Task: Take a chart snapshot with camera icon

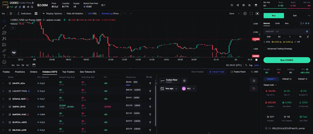Action: 257,14
